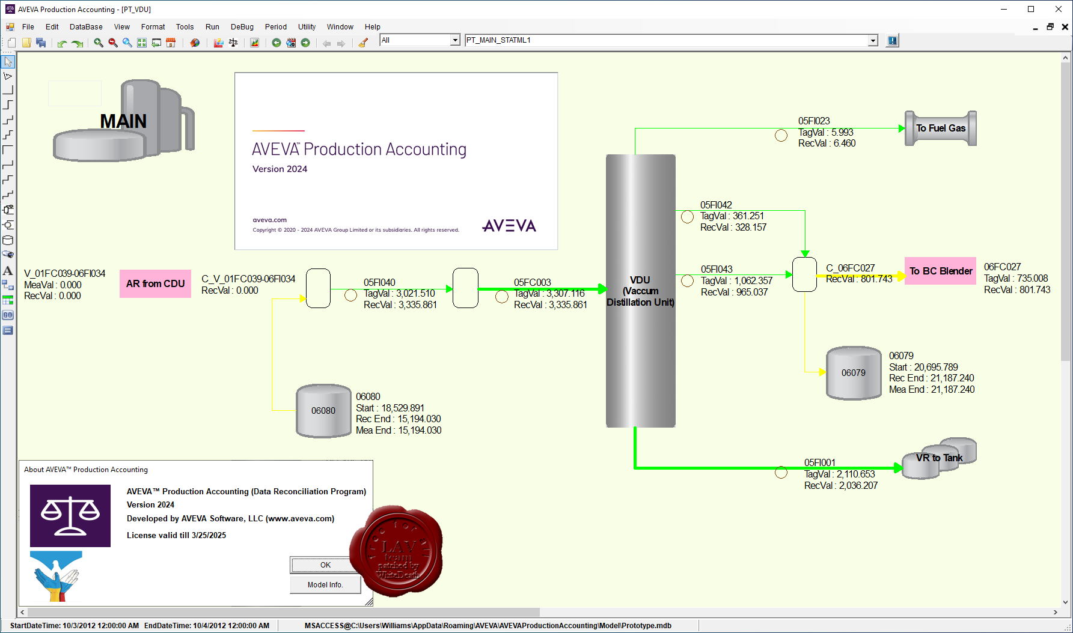
Task: Click the 05FI023 meter circle
Action: click(x=781, y=135)
